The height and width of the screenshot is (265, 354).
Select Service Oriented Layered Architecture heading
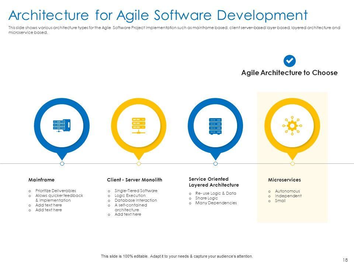tap(214, 182)
